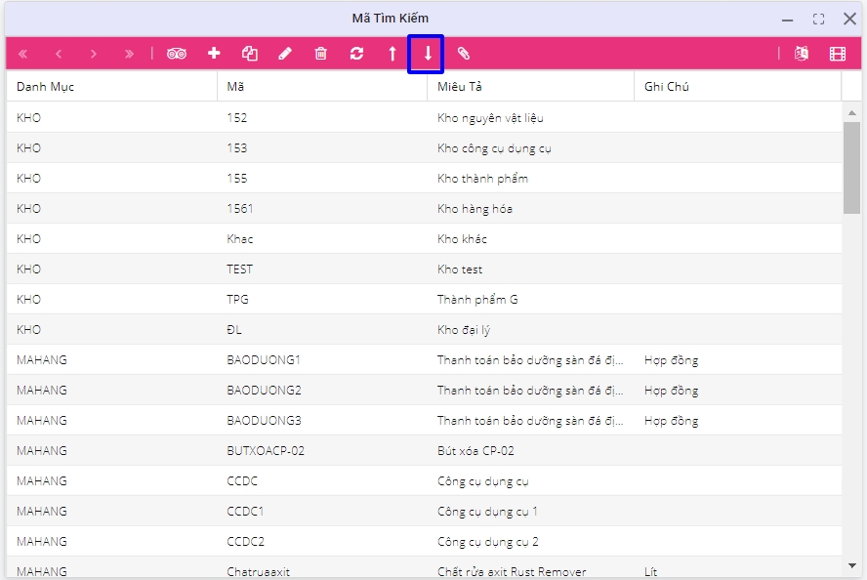The image size is (867, 580).
Task: Go to next record with right chevron
Action: pyautogui.click(x=94, y=54)
